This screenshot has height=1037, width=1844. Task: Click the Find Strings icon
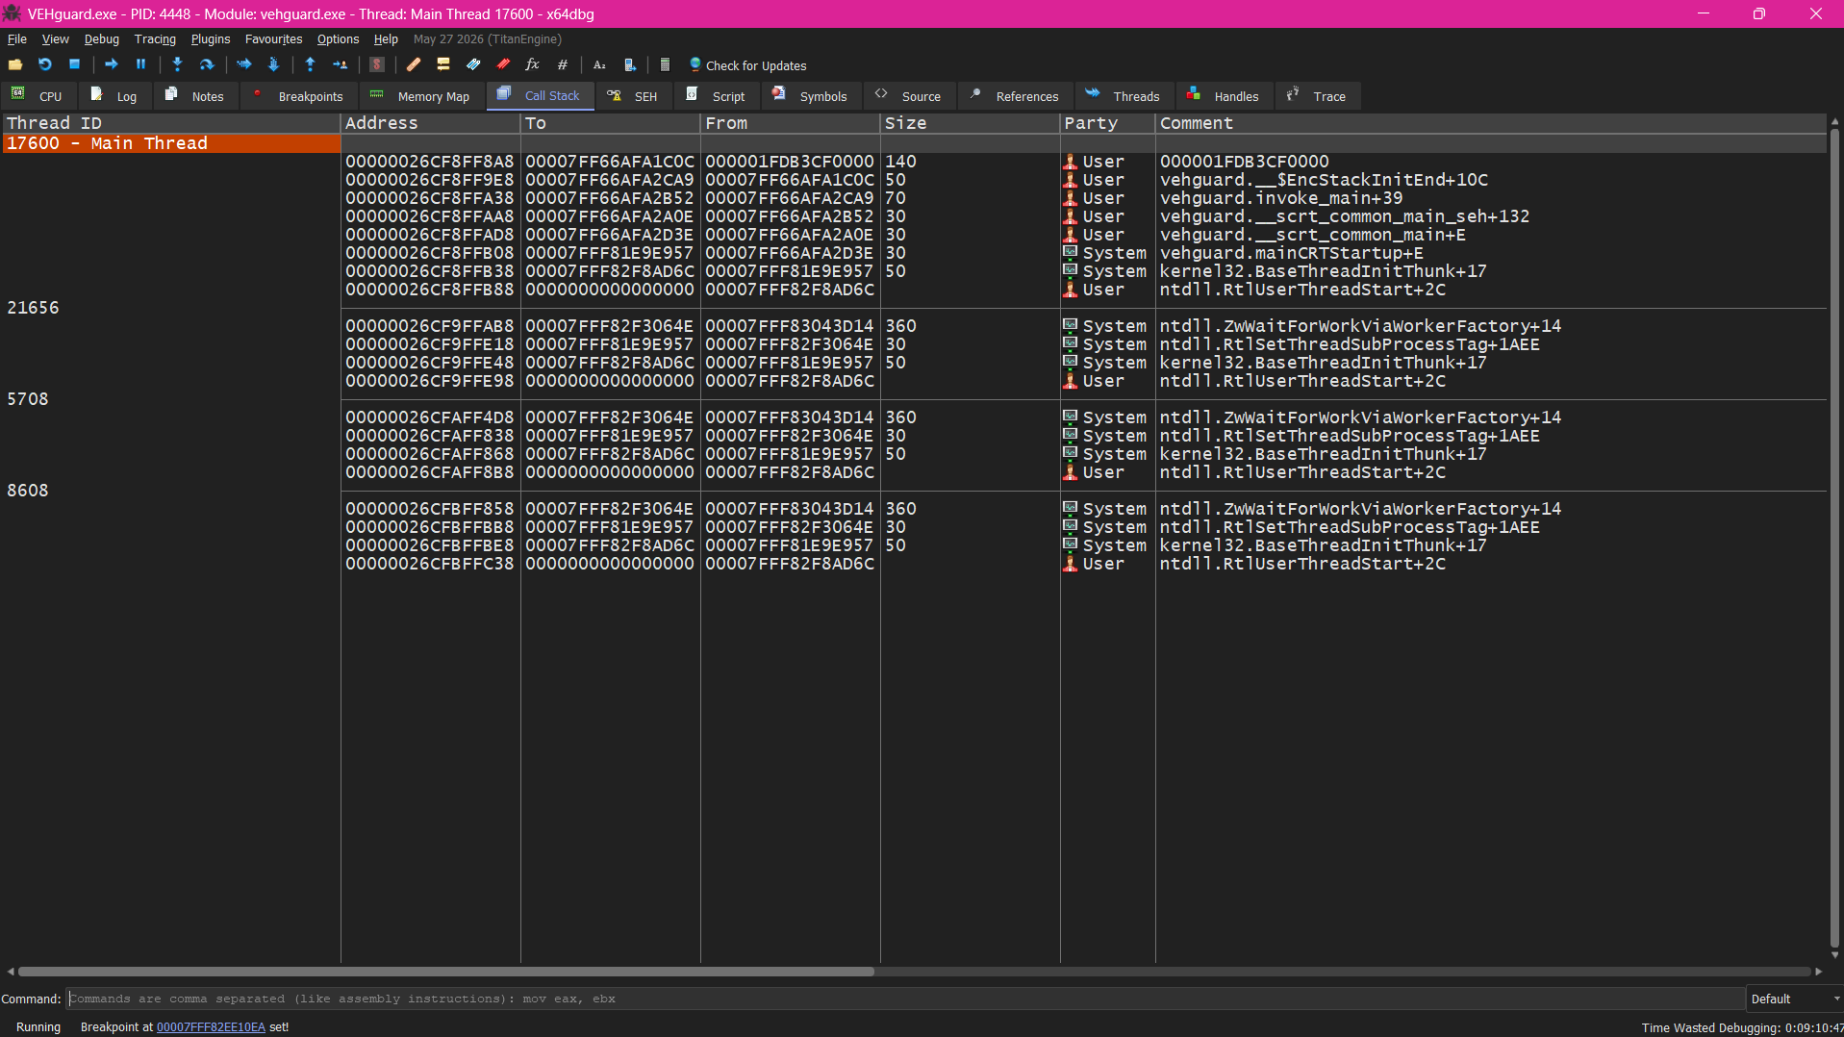[599, 64]
